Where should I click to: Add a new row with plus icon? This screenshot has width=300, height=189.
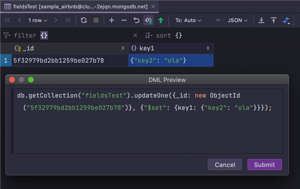coord(111,20)
